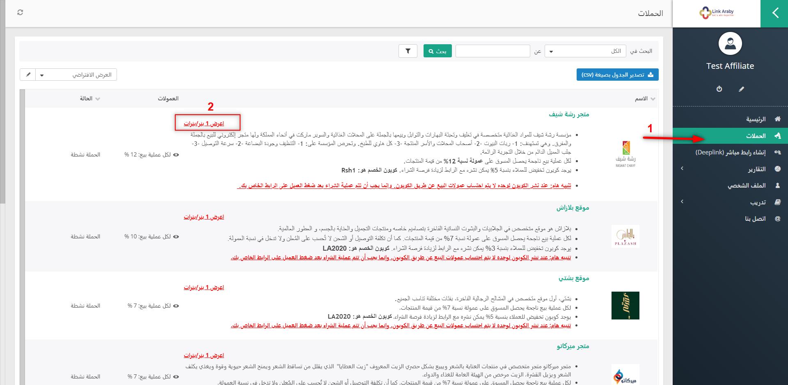Click the Plazash campaign logo thumbnail
Viewport: 788px width, 385px height.
(x=625, y=236)
